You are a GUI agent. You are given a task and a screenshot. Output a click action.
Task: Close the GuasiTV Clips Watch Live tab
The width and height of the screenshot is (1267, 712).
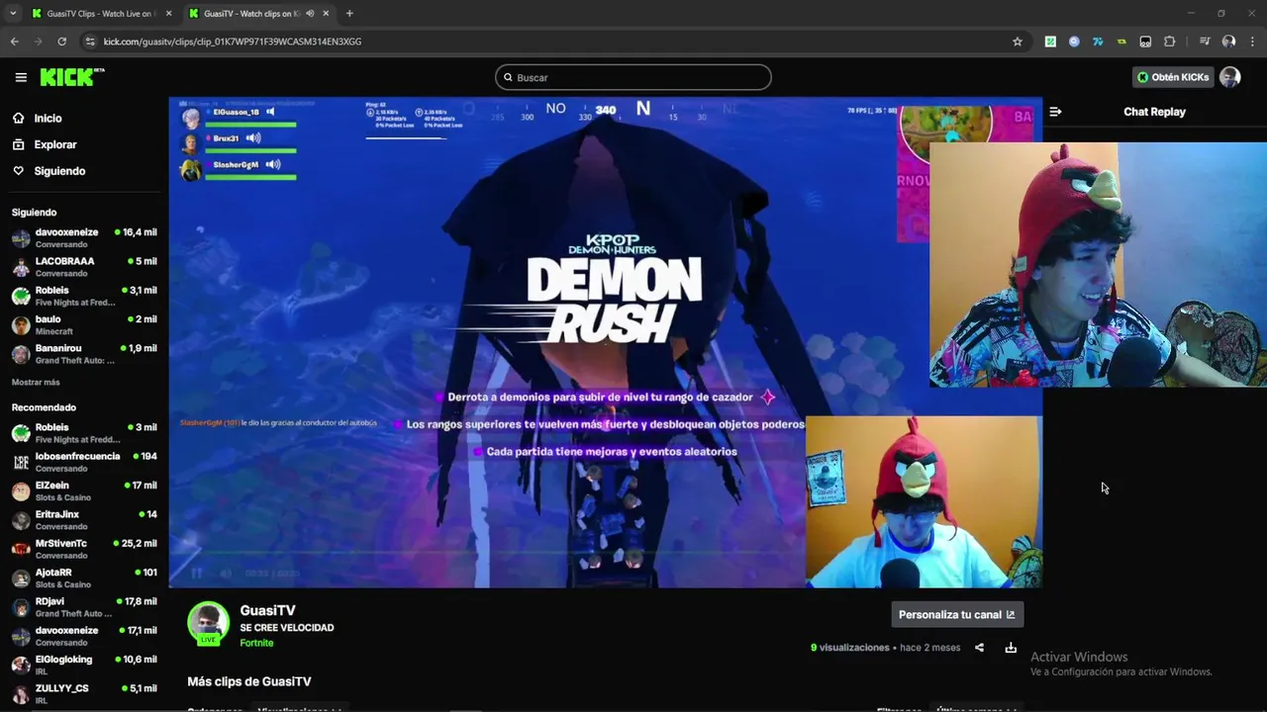168,13
